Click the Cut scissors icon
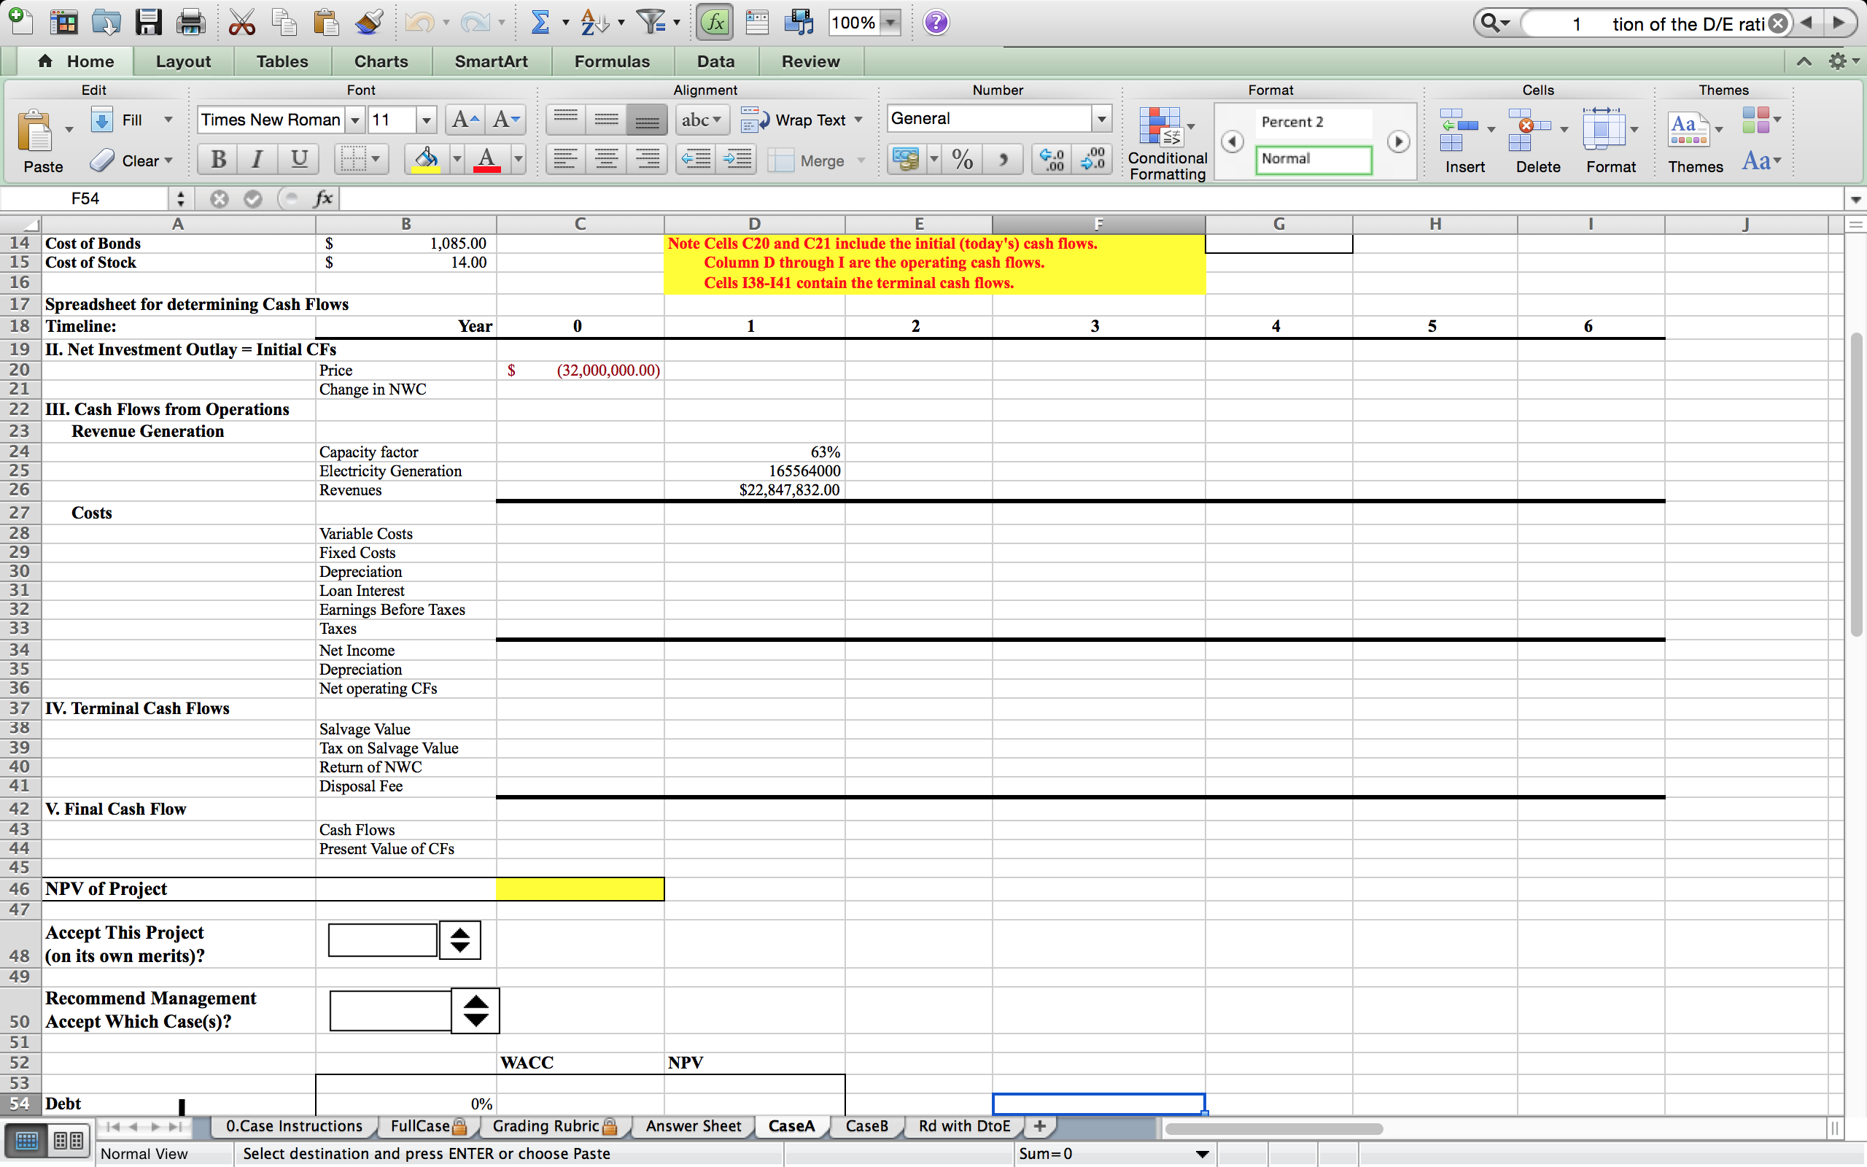Screen dimensions: 1867x1167 click(241, 23)
